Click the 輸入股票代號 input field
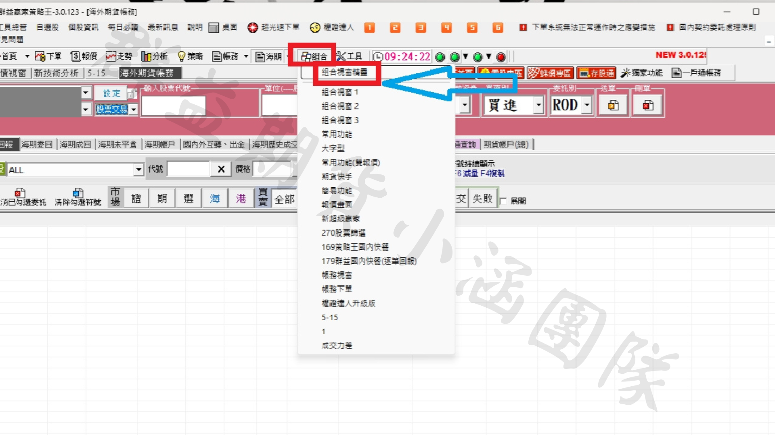This screenshot has height=435, width=775. (173, 106)
